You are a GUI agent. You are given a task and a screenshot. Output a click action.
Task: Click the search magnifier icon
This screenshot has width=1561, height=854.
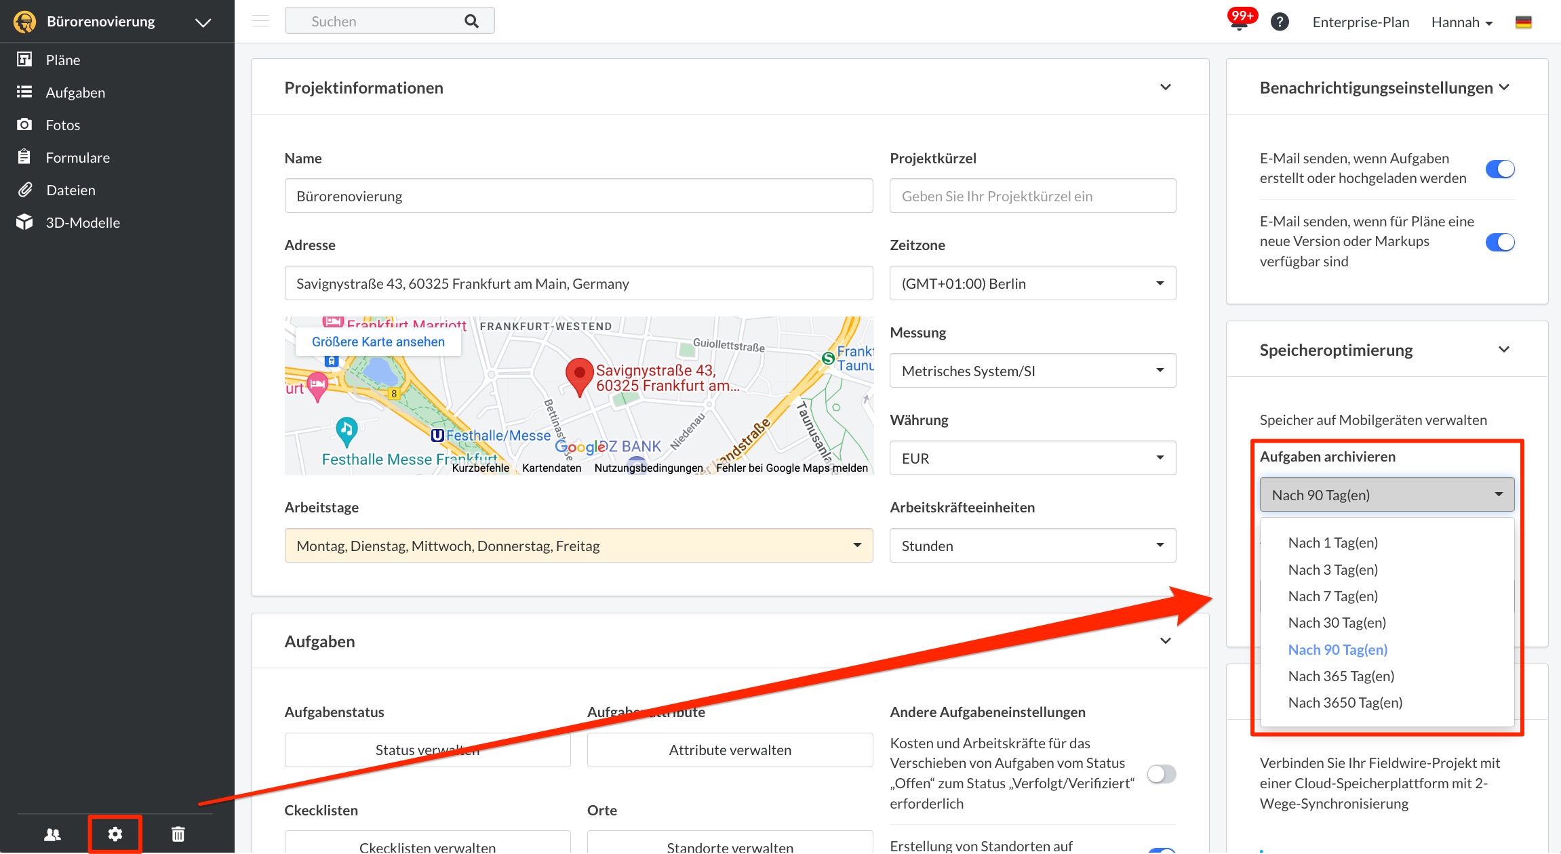tap(471, 21)
